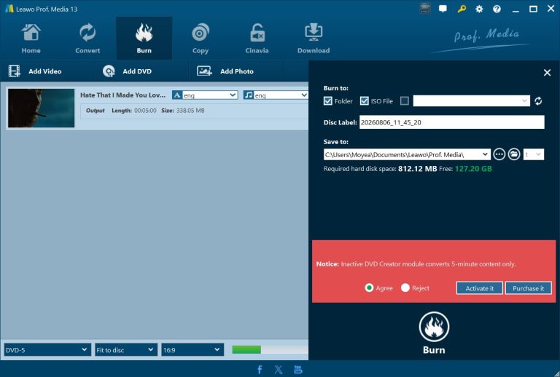Open the Cinavia removal module
This screenshot has height=377, width=560.
257,39
